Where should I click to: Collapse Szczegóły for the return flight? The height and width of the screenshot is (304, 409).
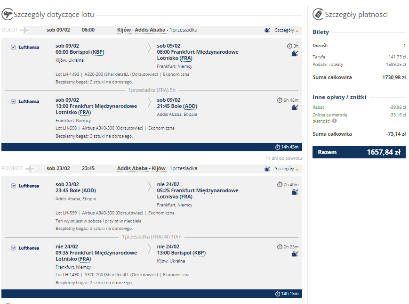click(287, 169)
